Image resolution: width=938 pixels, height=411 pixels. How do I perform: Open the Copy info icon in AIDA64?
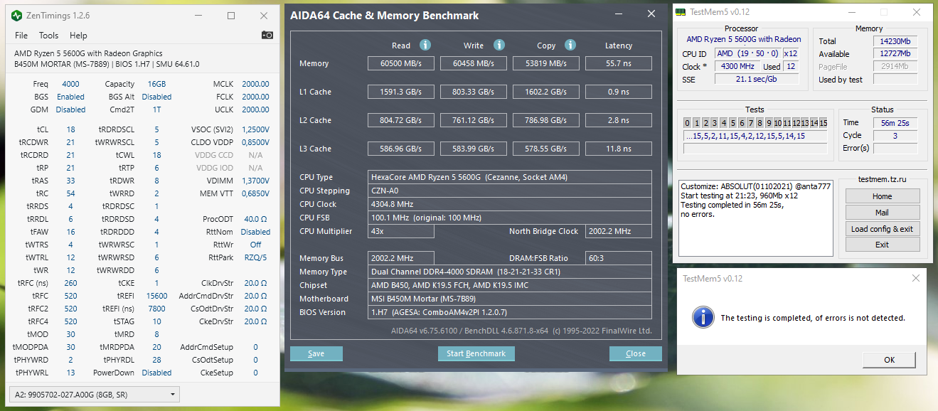click(570, 45)
